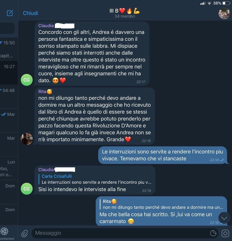Open the group profile photo
This screenshot has width=232, height=241.
(224, 13)
